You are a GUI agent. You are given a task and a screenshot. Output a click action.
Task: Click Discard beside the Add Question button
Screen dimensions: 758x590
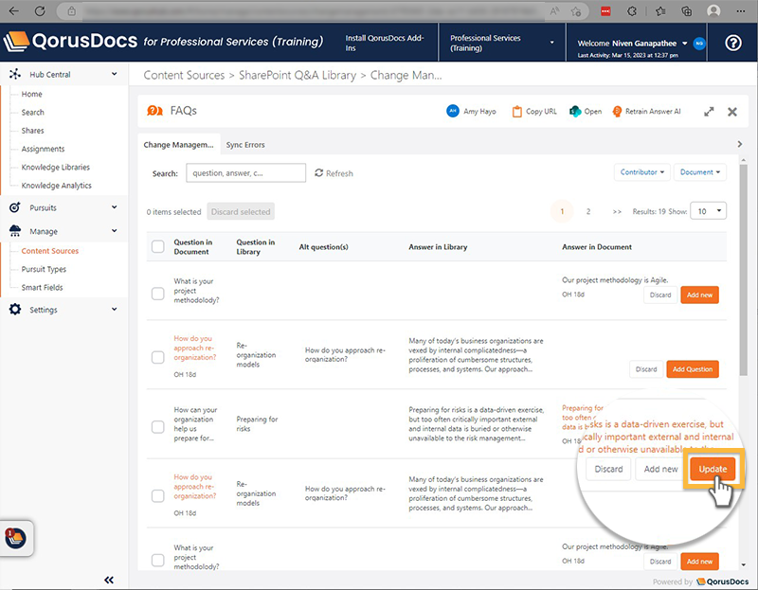coord(646,369)
